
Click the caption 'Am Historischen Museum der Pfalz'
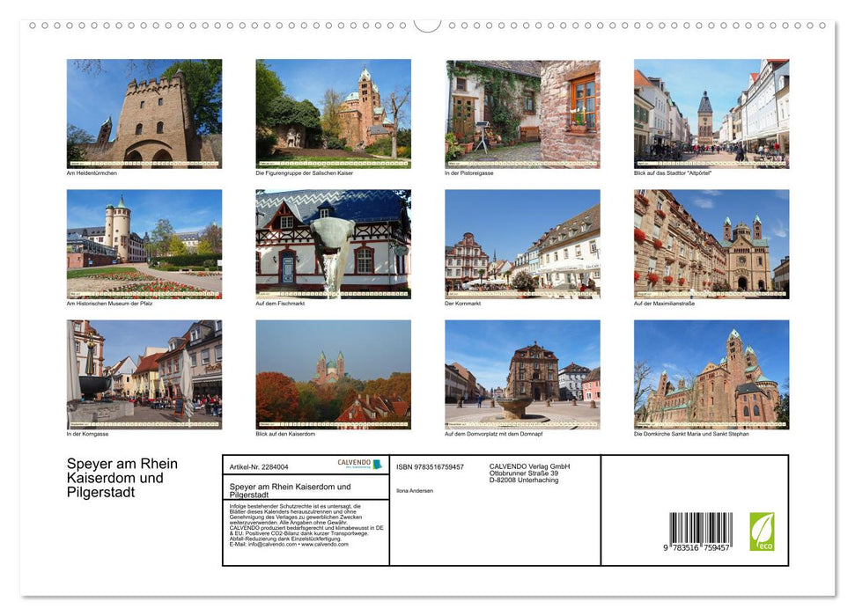[x=109, y=303]
